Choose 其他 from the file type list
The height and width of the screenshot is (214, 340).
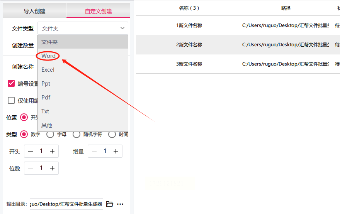(83, 125)
